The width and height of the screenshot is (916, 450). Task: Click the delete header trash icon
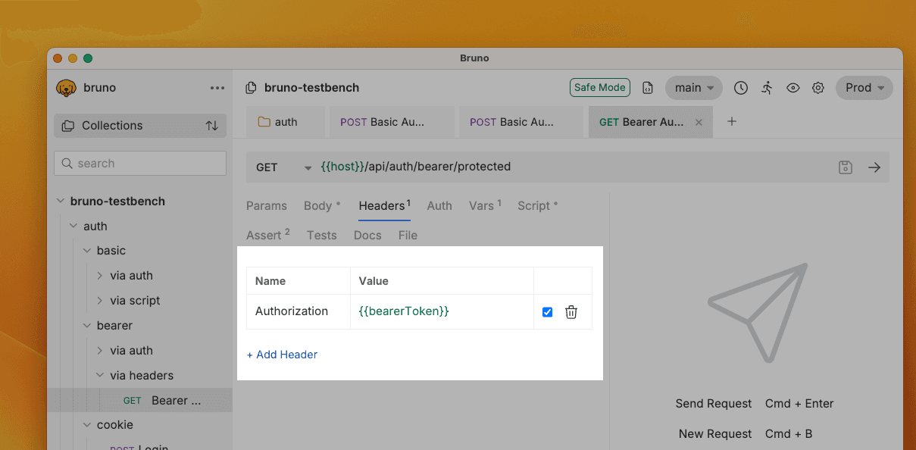click(x=571, y=312)
